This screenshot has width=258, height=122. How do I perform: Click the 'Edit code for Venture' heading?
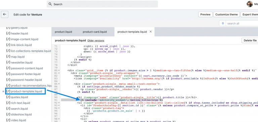click(28, 14)
